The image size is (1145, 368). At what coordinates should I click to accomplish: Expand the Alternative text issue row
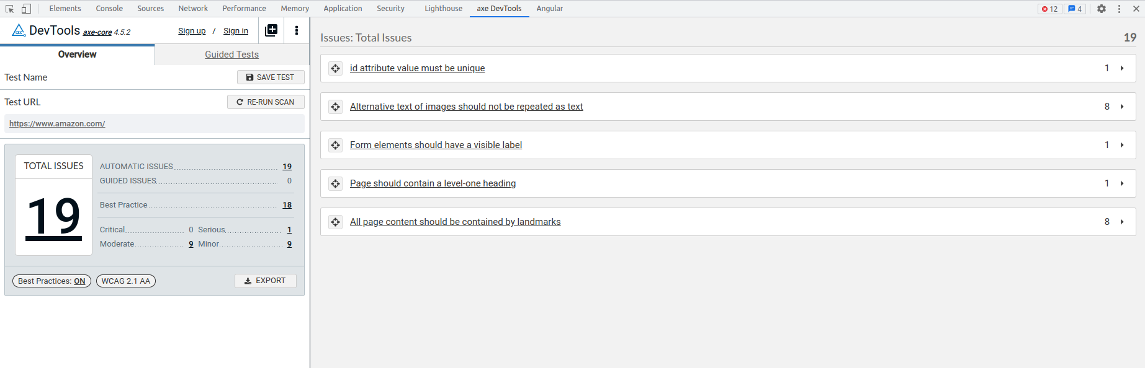point(1121,106)
